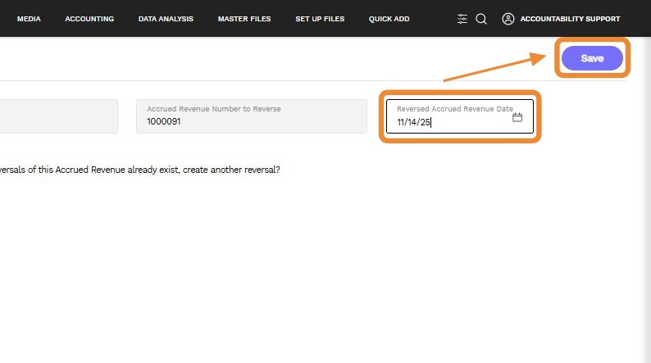The width and height of the screenshot is (651, 363).
Task: Open the MASTER FILES menu
Action: (x=244, y=19)
